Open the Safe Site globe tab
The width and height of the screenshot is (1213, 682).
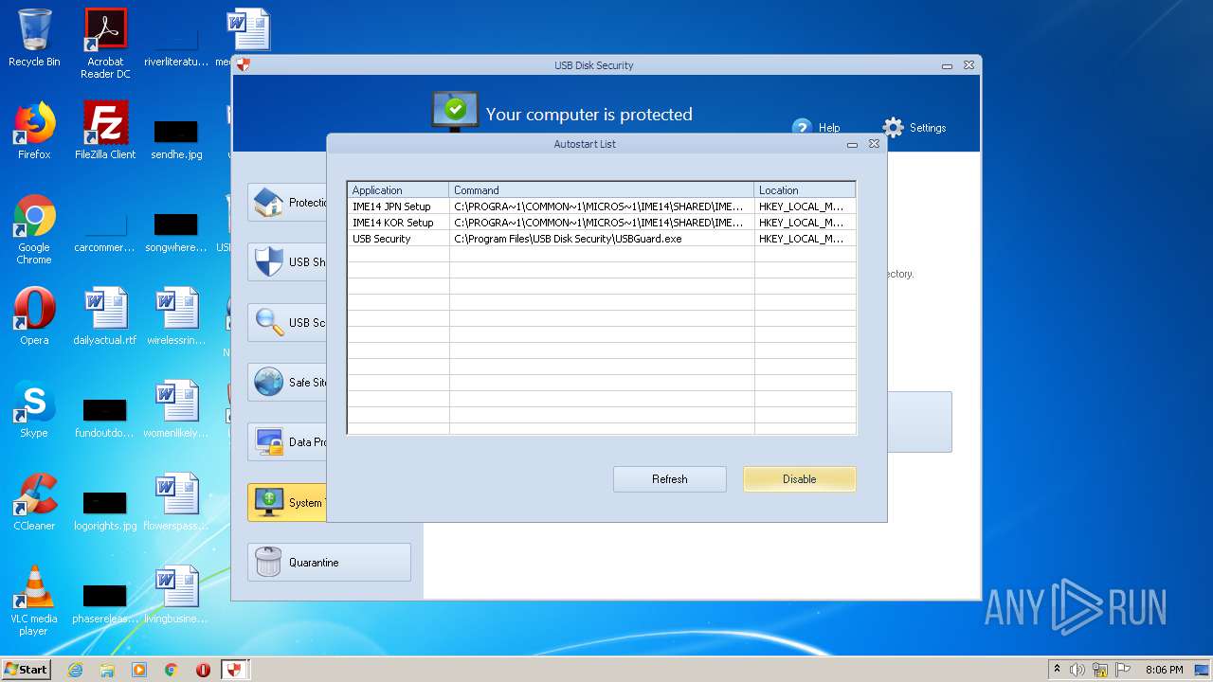(288, 383)
